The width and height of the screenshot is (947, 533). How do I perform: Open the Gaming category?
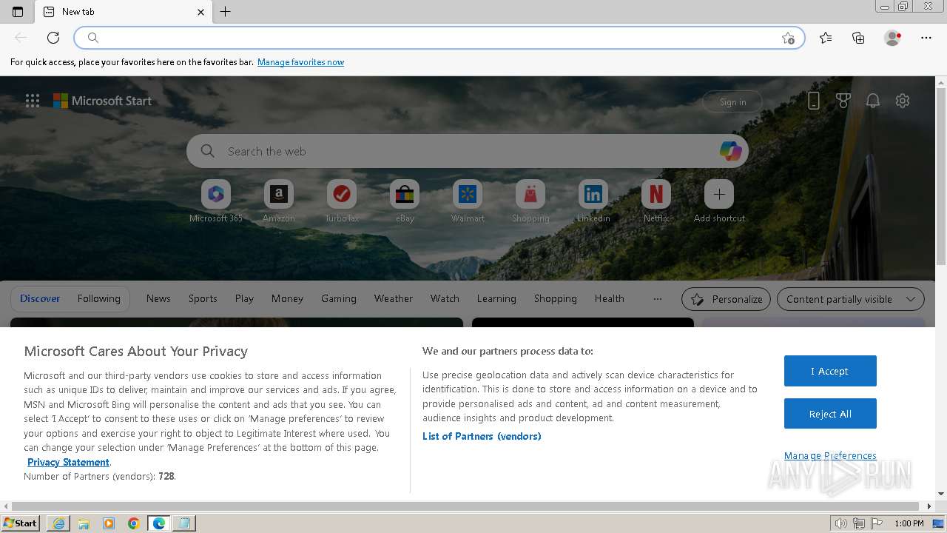coord(339,298)
